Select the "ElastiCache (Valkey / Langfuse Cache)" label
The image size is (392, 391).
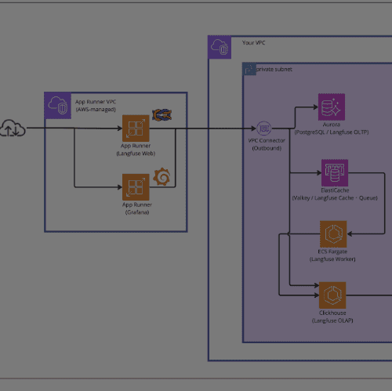[x=335, y=194]
